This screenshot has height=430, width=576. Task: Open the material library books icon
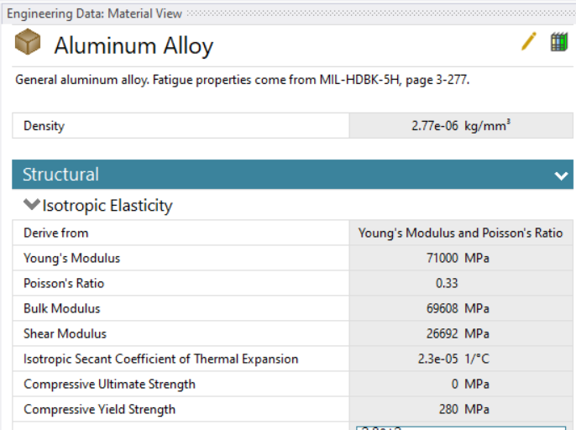pyautogui.click(x=558, y=43)
